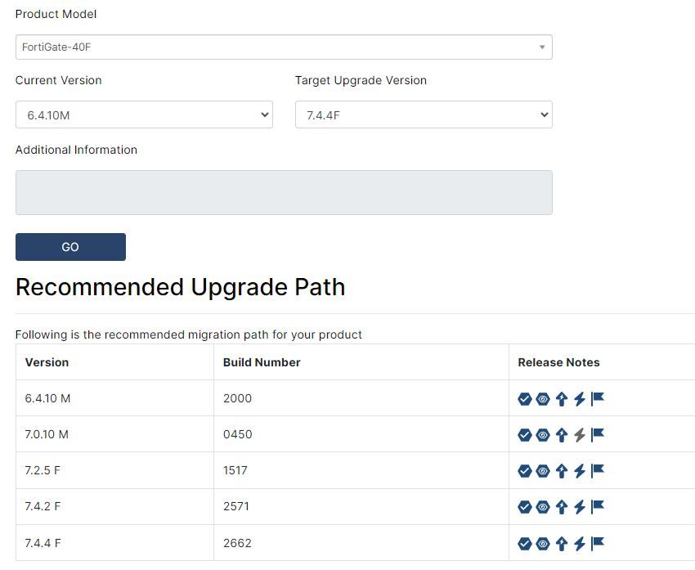This screenshot has height=570, width=695.
Task: Click the Build Number column header
Action: [x=262, y=362]
